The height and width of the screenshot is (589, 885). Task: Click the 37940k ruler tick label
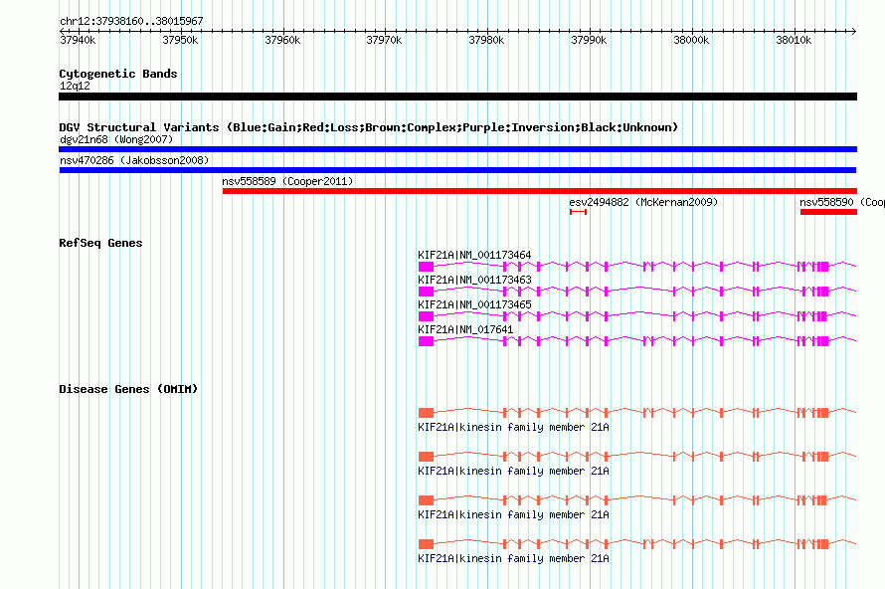tap(78, 40)
